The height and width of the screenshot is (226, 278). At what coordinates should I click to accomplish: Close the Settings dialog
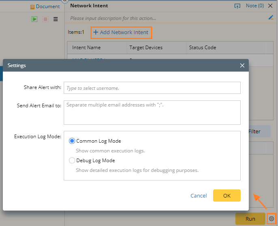(242, 65)
